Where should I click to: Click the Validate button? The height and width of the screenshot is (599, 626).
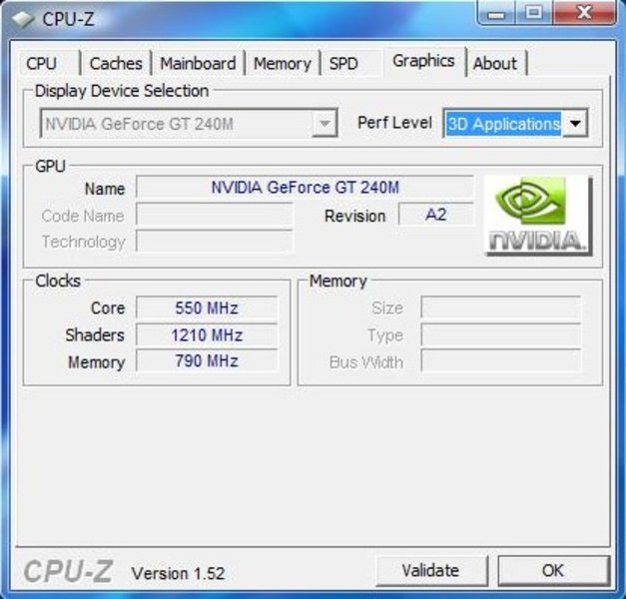[x=430, y=570]
